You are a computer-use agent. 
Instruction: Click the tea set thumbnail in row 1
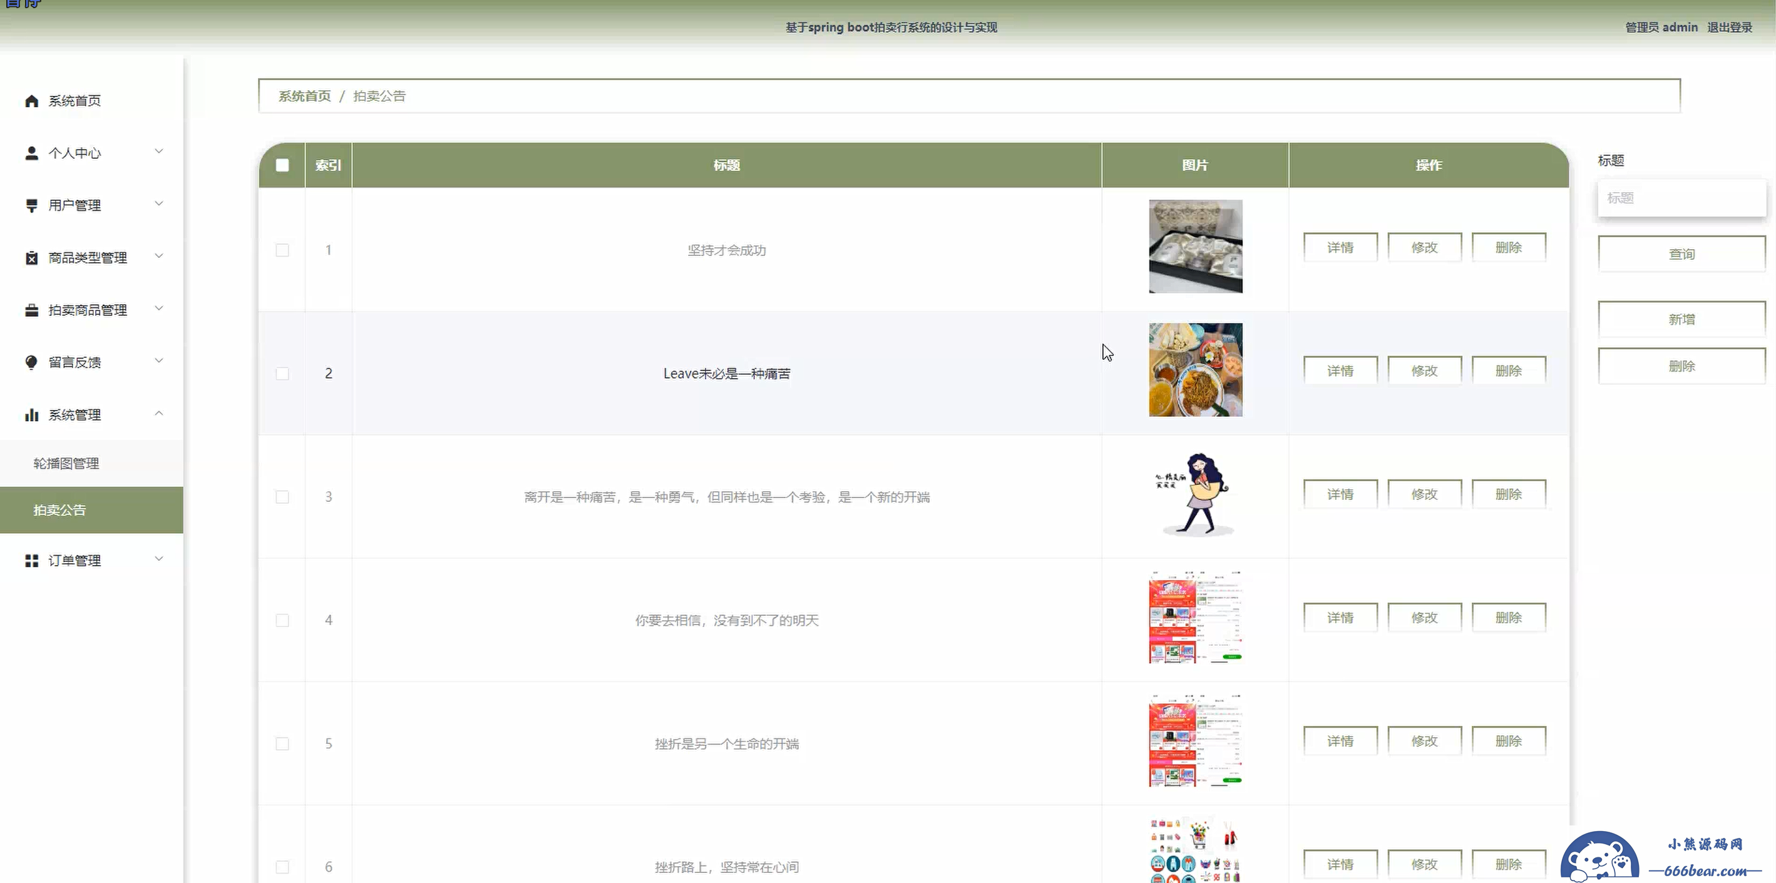click(1196, 246)
